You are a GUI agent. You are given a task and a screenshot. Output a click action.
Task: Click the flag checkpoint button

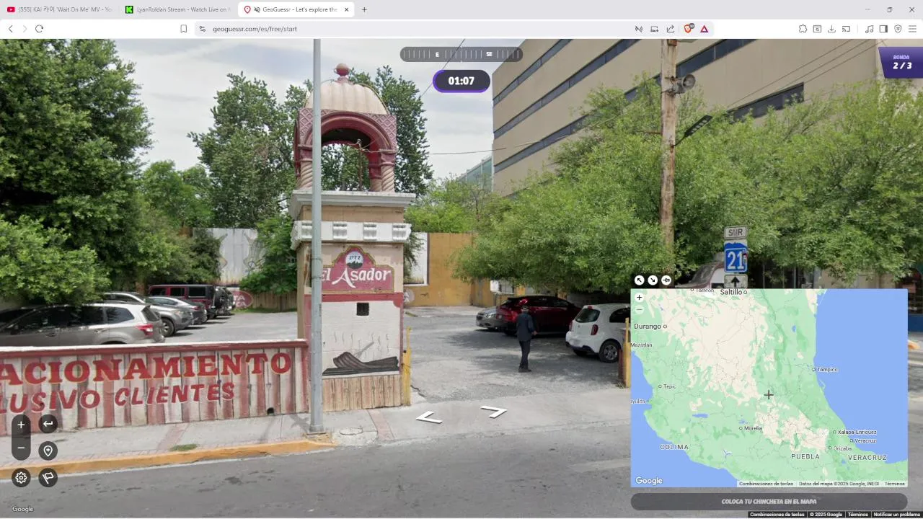(x=48, y=477)
